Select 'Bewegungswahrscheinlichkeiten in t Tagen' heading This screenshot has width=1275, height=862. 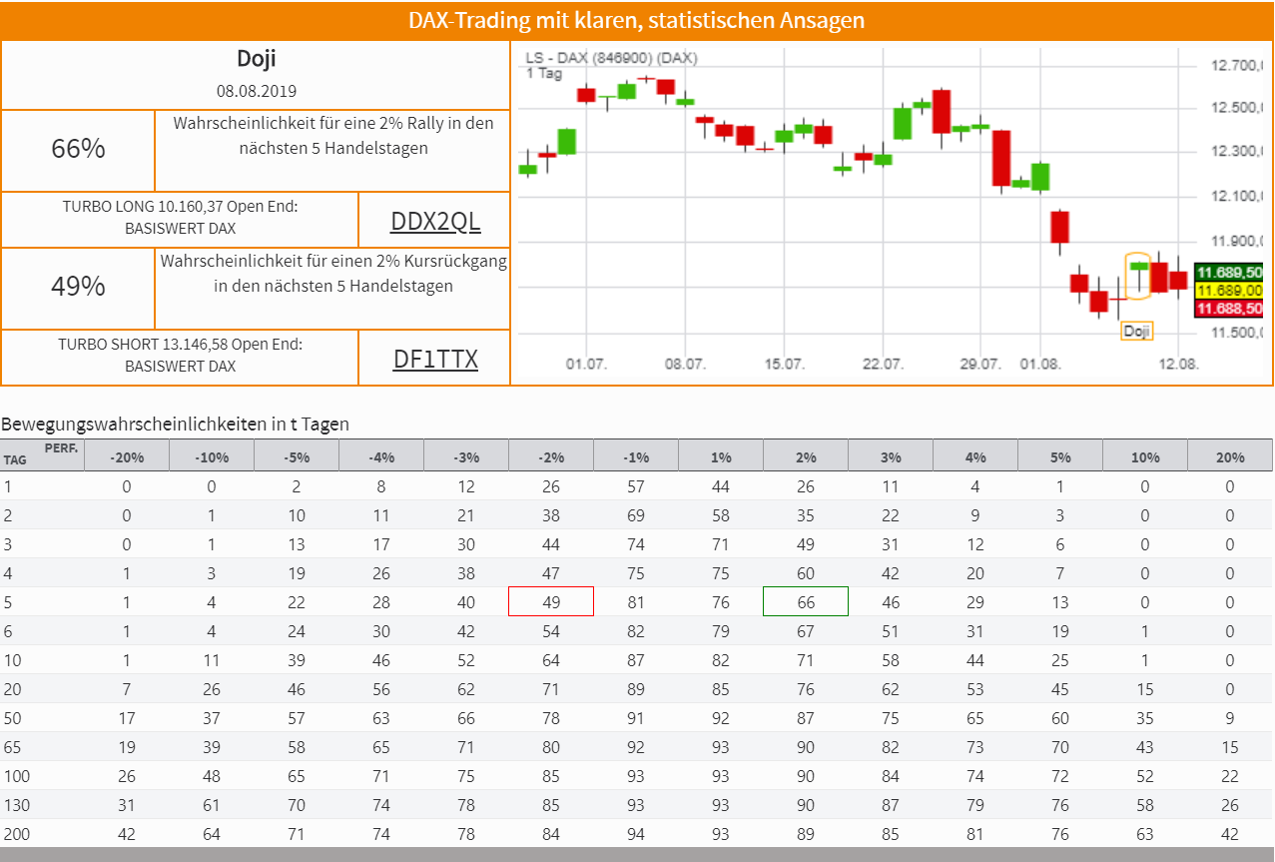176,425
